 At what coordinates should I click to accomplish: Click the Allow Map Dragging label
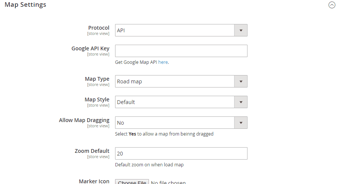tap(84, 120)
